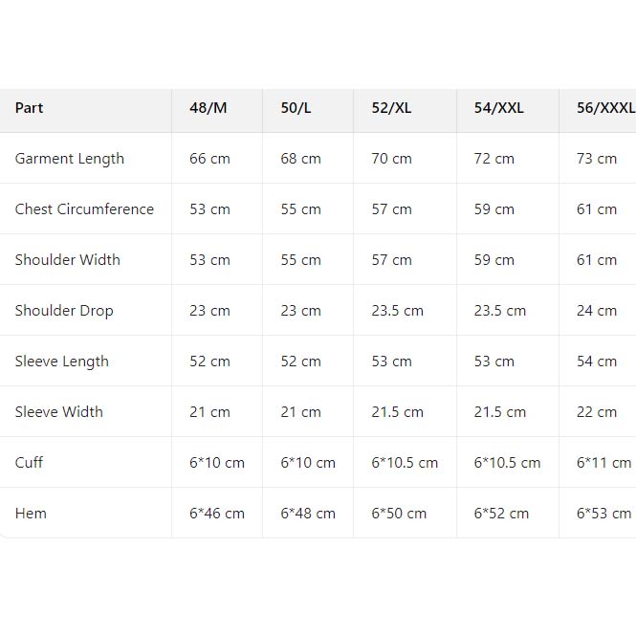The height and width of the screenshot is (636, 636).
Task: Select the Sleeve Width row label
Action: [59, 412]
